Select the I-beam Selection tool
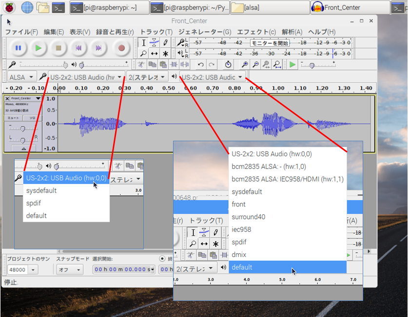 tap(143, 43)
